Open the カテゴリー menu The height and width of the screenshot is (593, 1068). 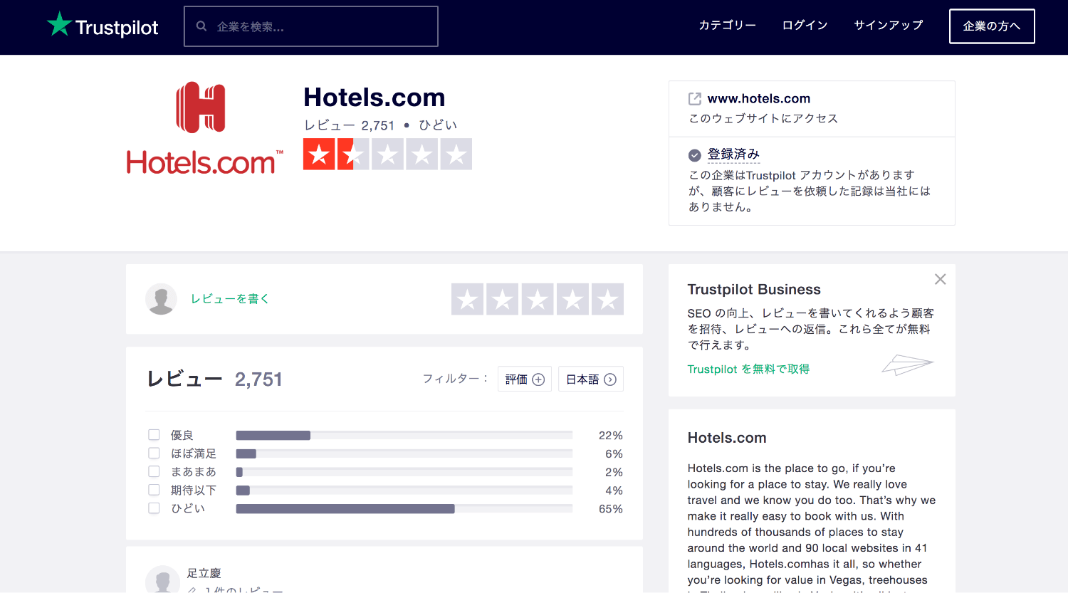[x=727, y=26]
